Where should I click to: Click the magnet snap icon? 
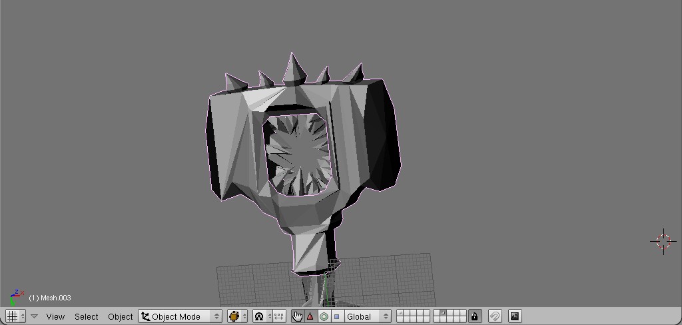tap(495, 316)
